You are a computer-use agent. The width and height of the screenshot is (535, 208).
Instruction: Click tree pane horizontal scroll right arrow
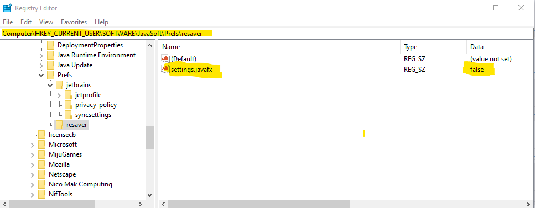(141, 204)
